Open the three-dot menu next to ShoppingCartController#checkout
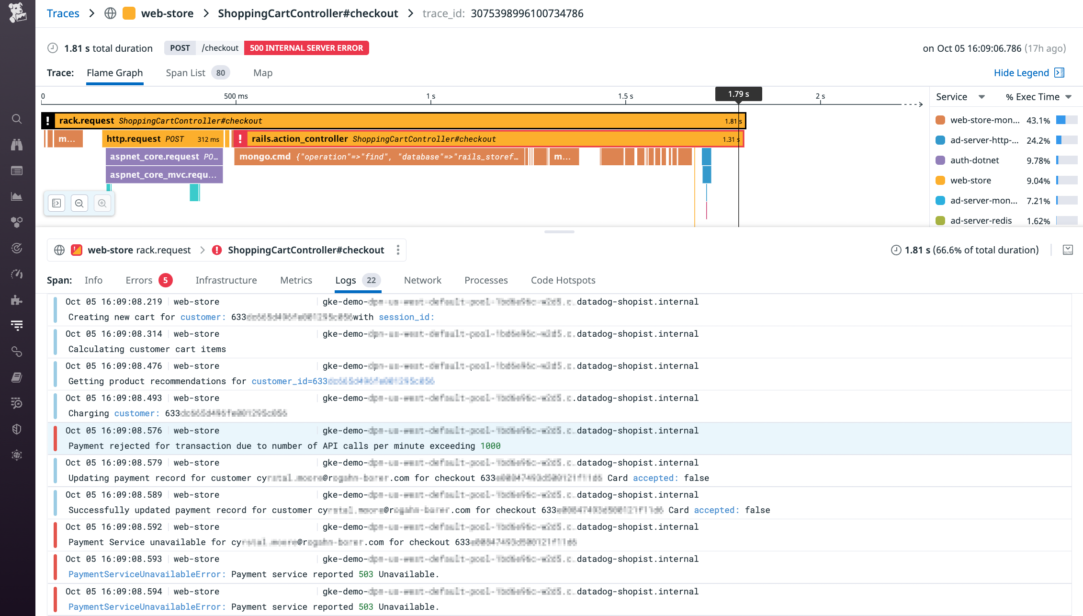This screenshot has height=616, width=1083. (x=398, y=250)
